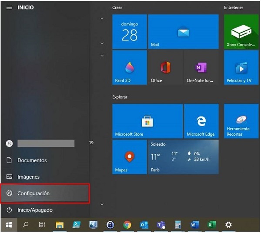261x233 pixels.
Task: Open the Office tile
Action: point(165,67)
